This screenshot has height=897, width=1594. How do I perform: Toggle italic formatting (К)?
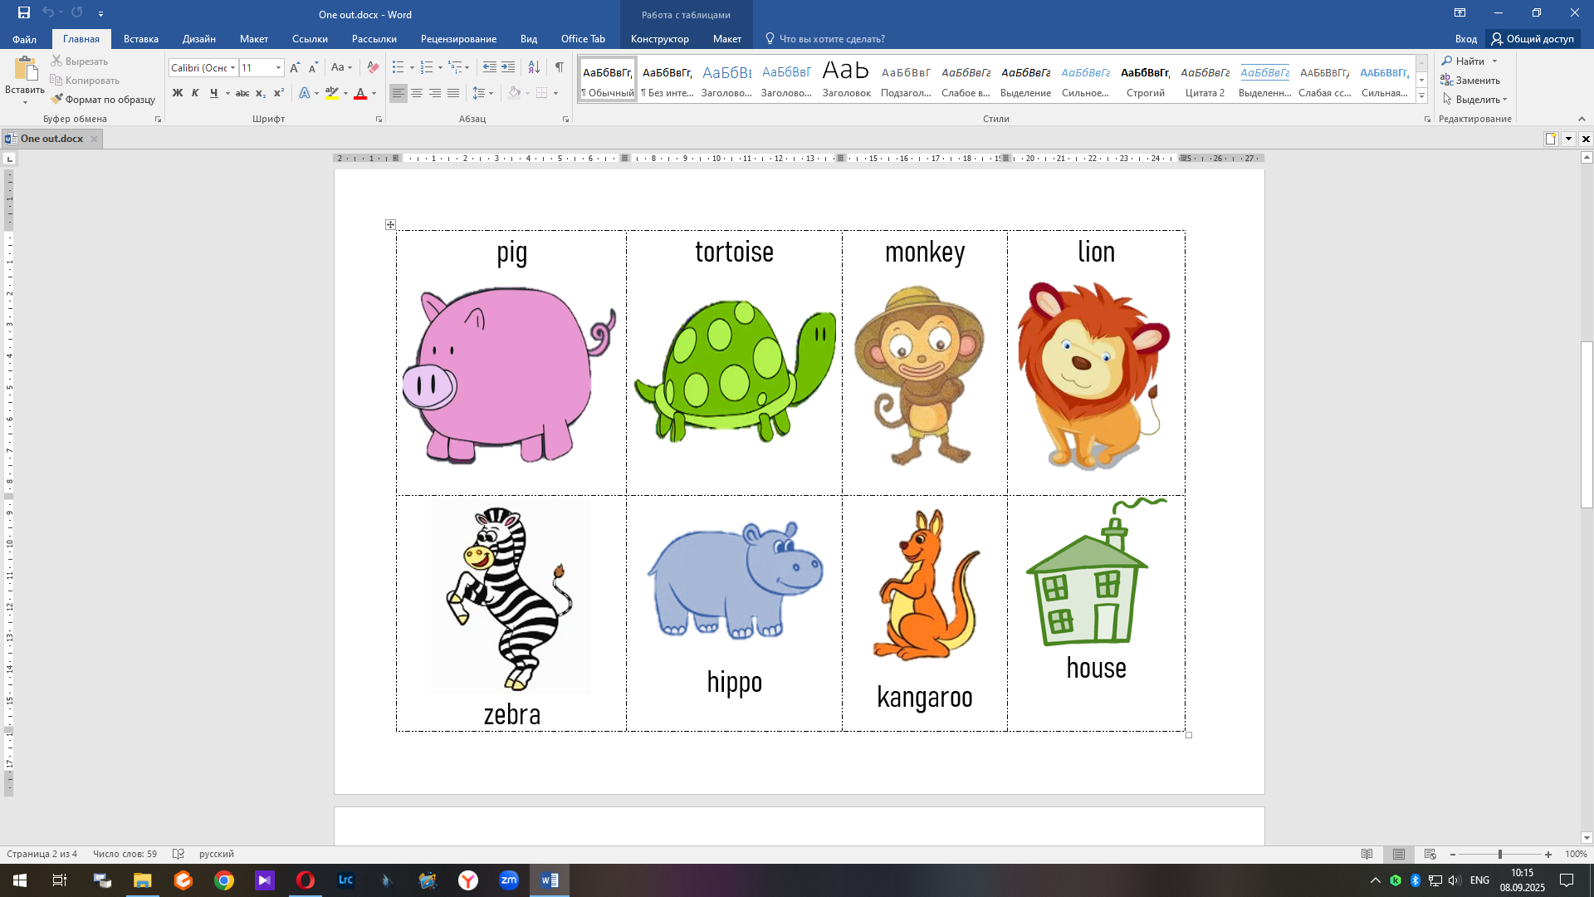tap(195, 93)
